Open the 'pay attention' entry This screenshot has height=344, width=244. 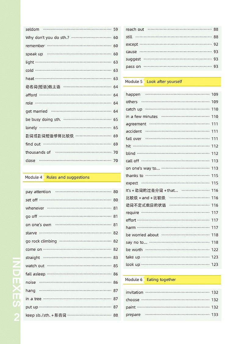click(38, 192)
